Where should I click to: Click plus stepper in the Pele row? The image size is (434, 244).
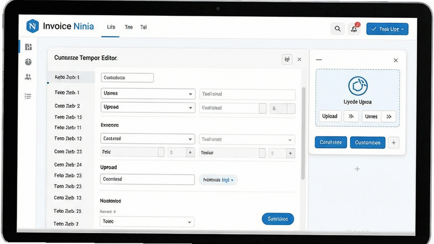point(190,152)
